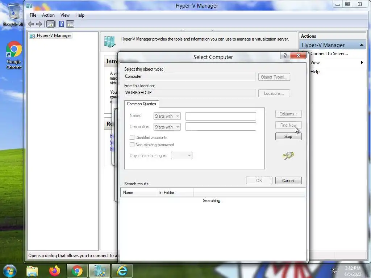Click the Columns button
Screen dimensions: 371x278
click(288, 114)
